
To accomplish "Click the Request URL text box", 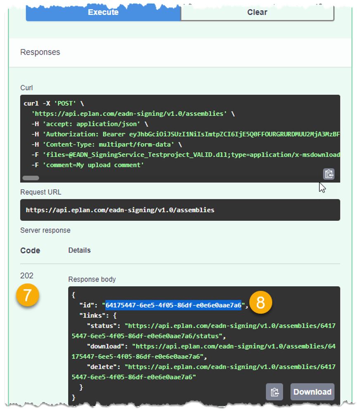I will pyautogui.click(x=180, y=210).
